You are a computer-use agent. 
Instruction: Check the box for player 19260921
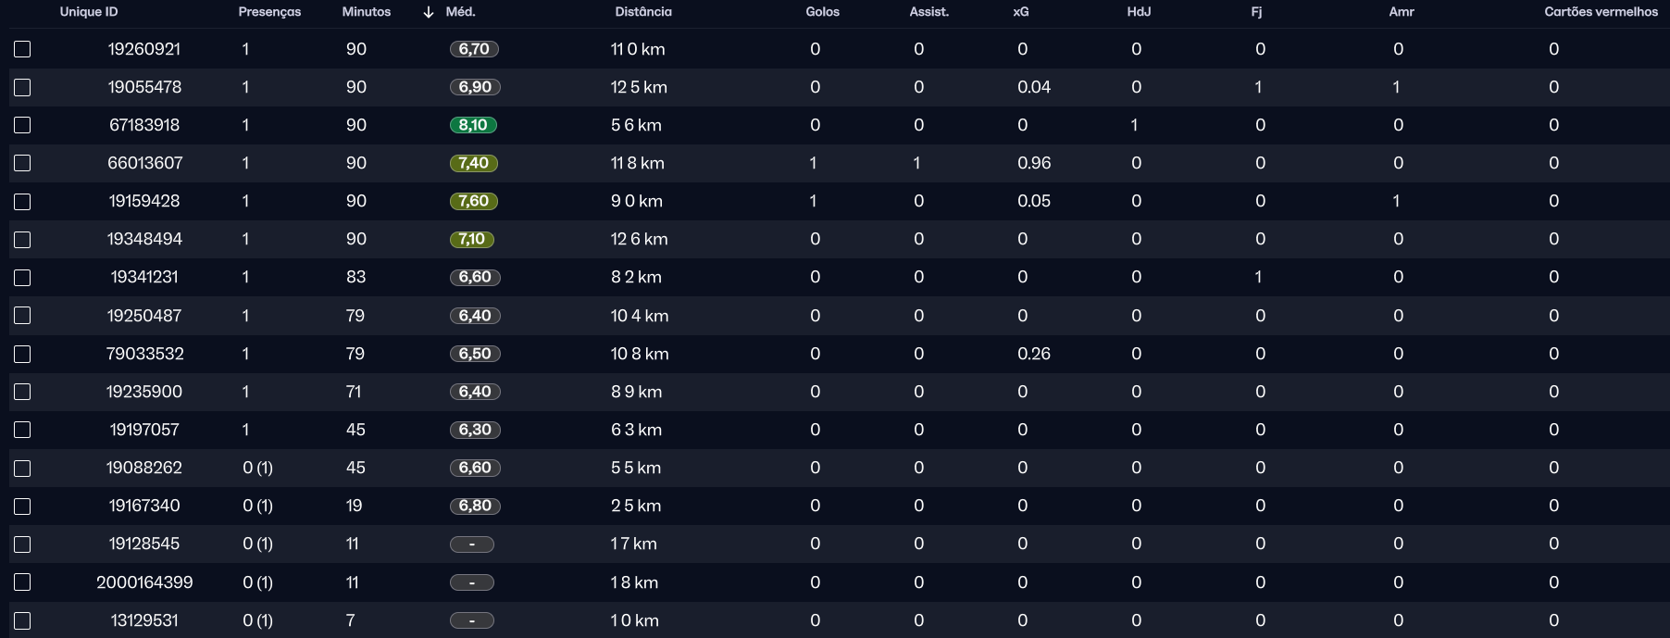[23, 49]
